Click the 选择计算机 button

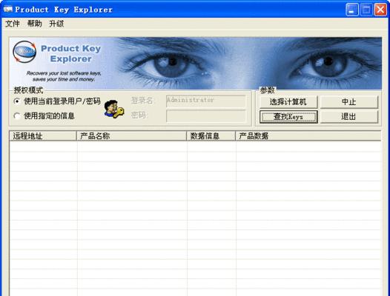coord(288,102)
